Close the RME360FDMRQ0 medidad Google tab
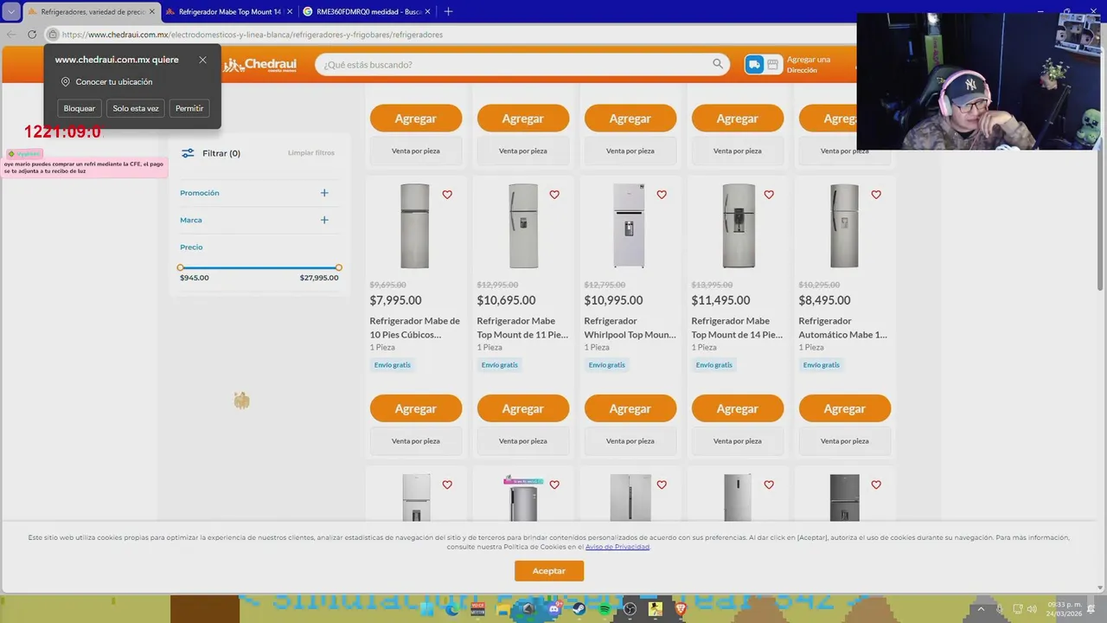This screenshot has width=1107, height=623. [x=428, y=11]
